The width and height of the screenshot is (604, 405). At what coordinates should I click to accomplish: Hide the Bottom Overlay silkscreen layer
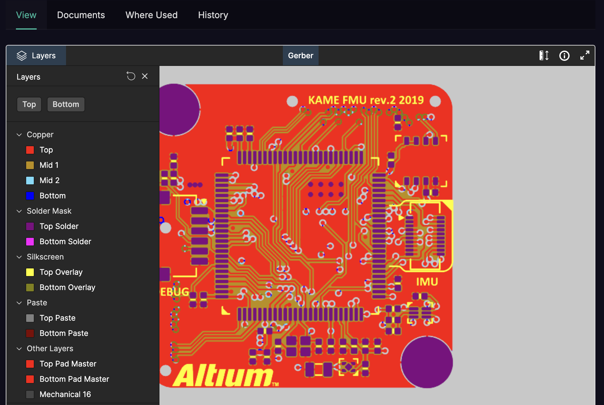click(x=30, y=287)
